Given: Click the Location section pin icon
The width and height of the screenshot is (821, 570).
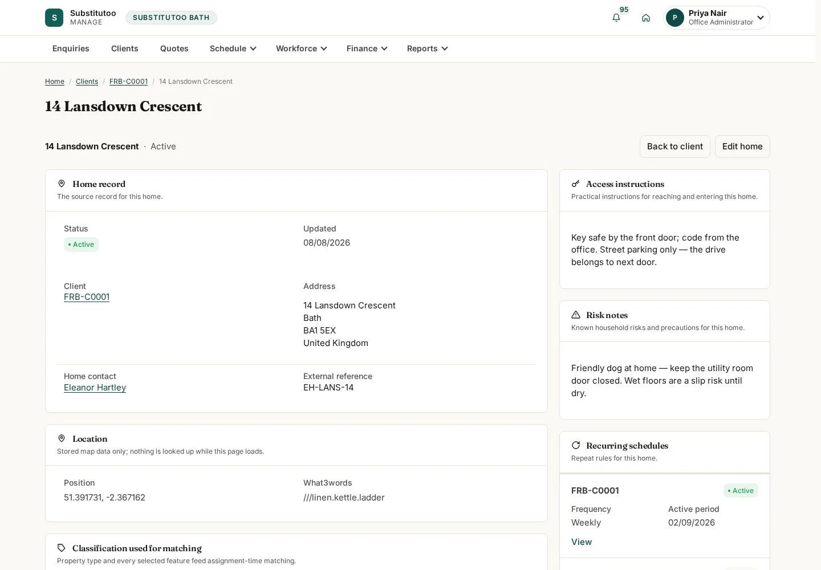Looking at the screenshot, I should (62, 438).
